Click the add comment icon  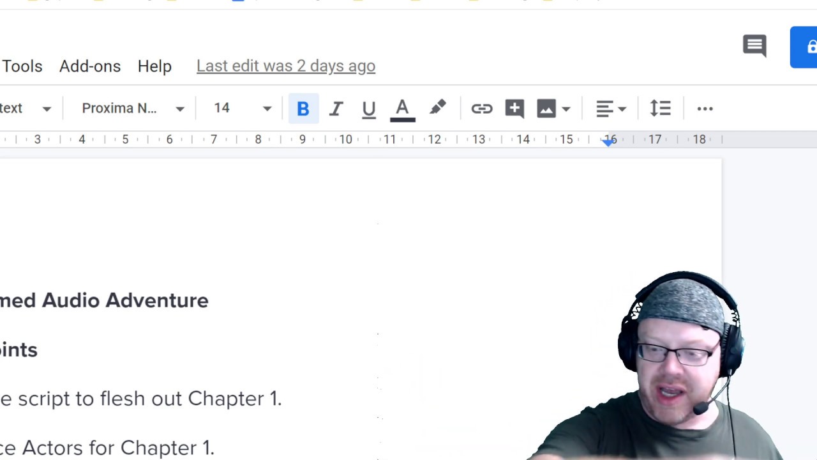point(514,109)
